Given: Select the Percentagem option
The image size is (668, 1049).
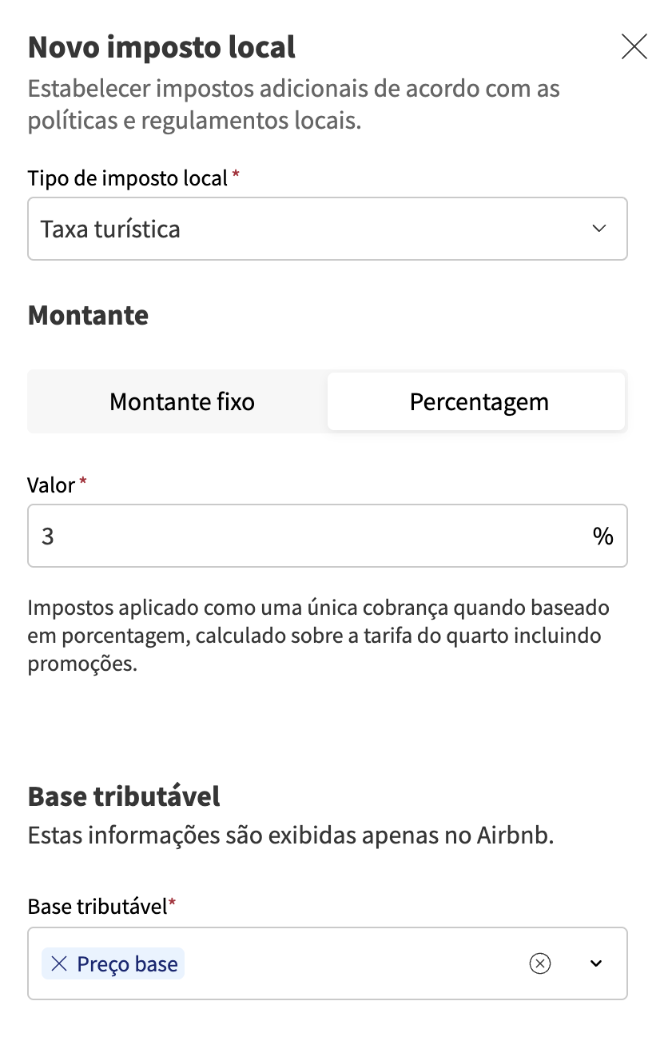Looking at the screenshot, I should (x=478, y=401).
